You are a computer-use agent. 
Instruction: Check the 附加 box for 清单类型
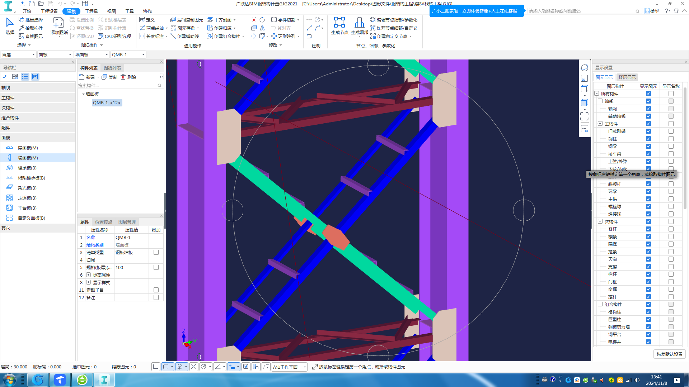pyautogui.click(x=156, y=252)
